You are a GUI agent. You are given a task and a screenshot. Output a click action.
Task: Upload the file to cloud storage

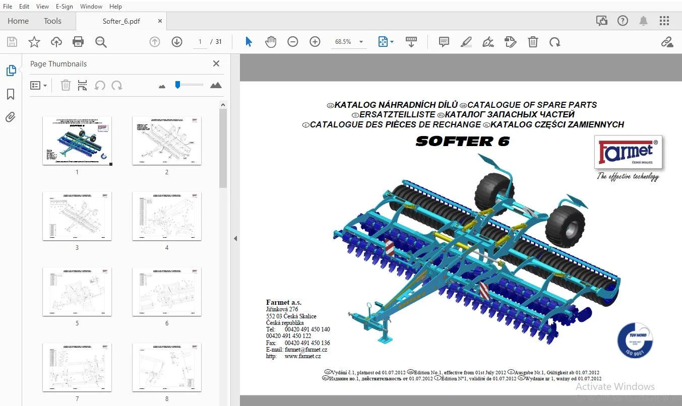click(56, 42)
